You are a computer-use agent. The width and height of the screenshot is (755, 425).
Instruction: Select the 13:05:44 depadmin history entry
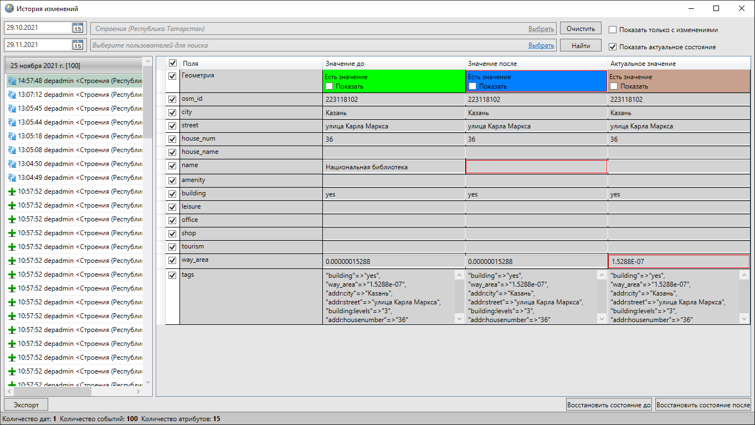(x=78, y=122)
